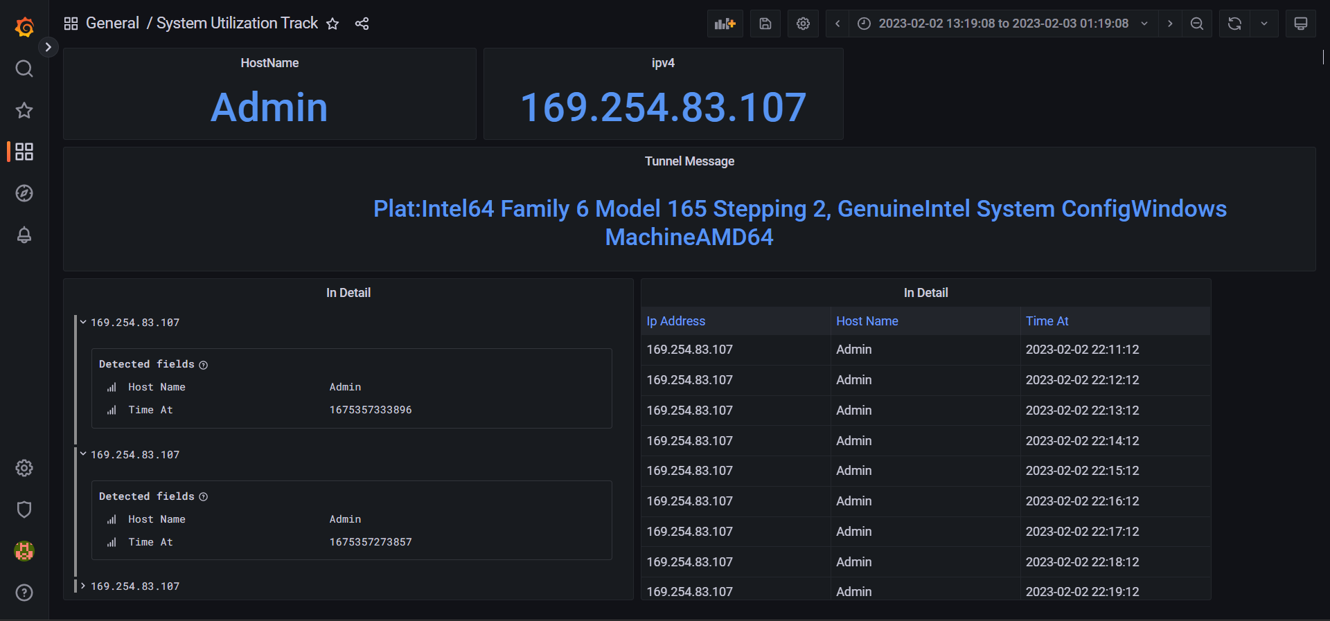1330x621 pixels.
Task: Click the General folder breadcrumb link
Action: (x=112, y=24)
